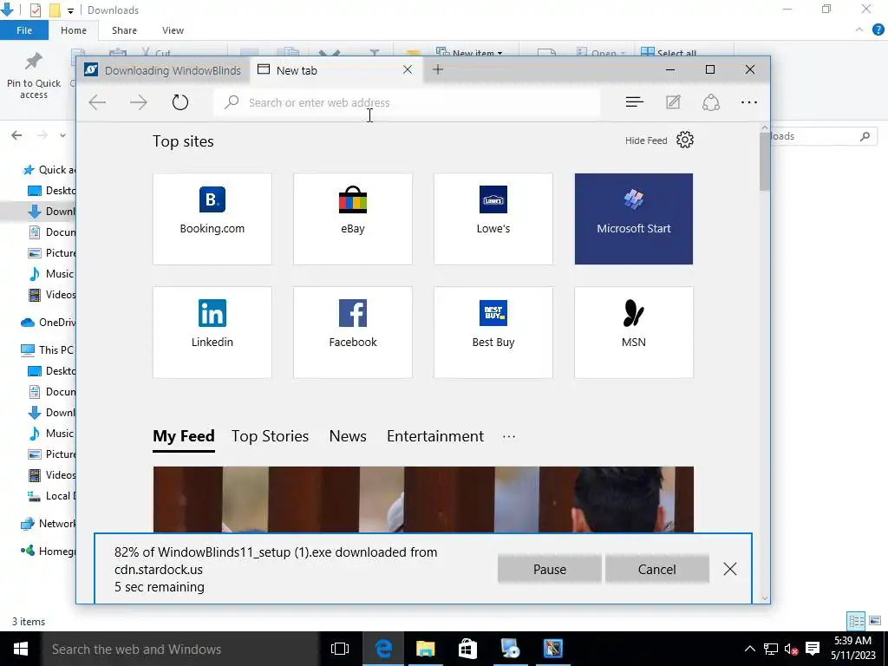Screen dimensions: 888x666
Task: Open Music under This PC
Action: point(51,434)
